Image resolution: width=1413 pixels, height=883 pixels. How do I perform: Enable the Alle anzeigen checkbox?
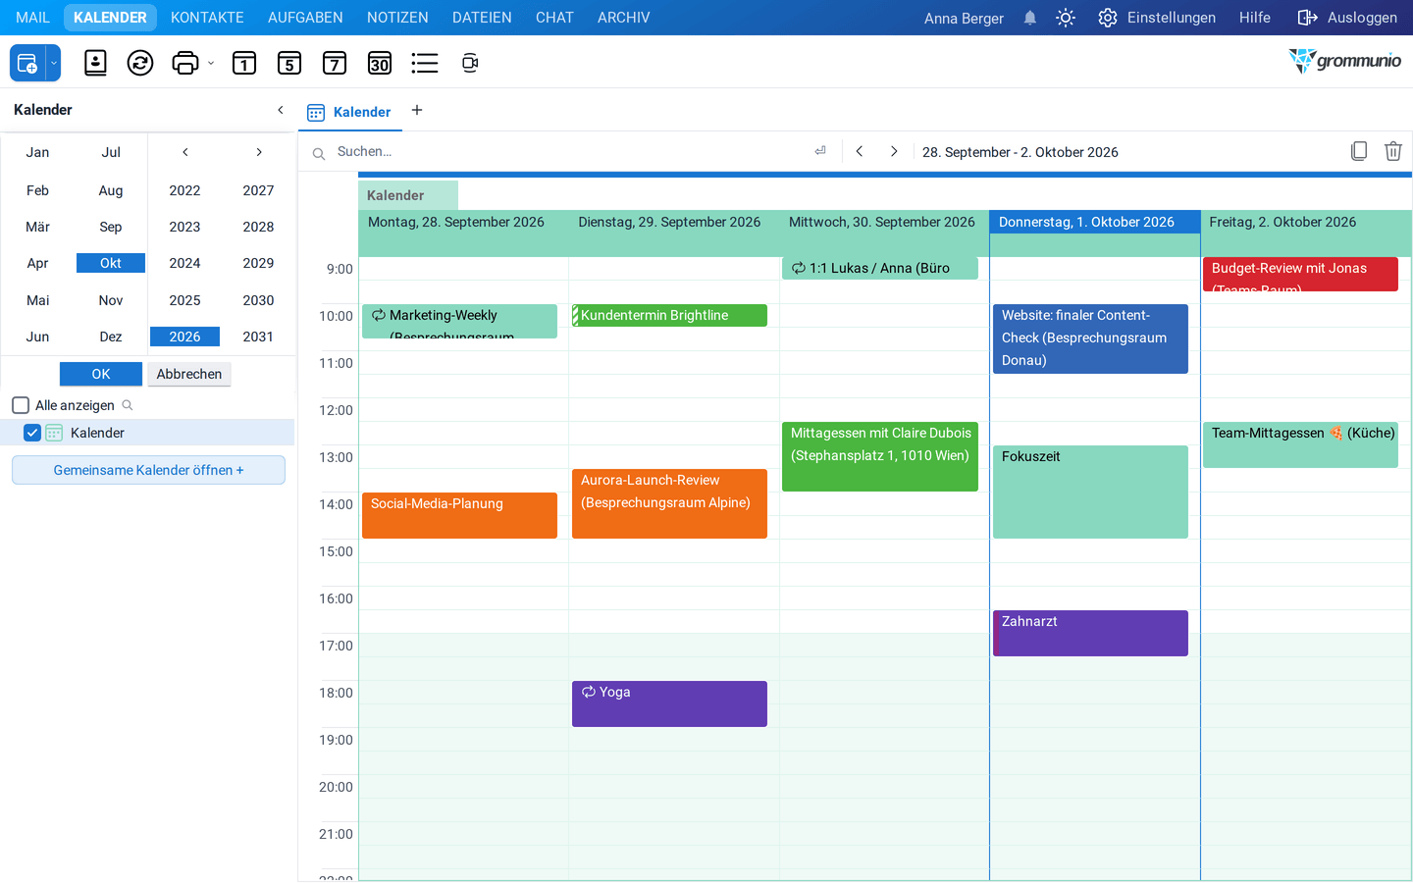pyautogui.click(x=21, y=405)
